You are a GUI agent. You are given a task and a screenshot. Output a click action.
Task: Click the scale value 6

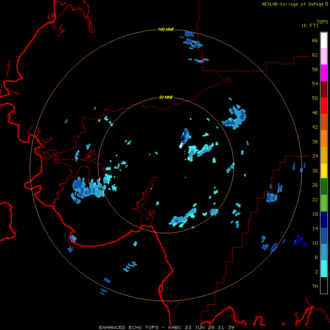pyautogui.click(x=316, y=257)
